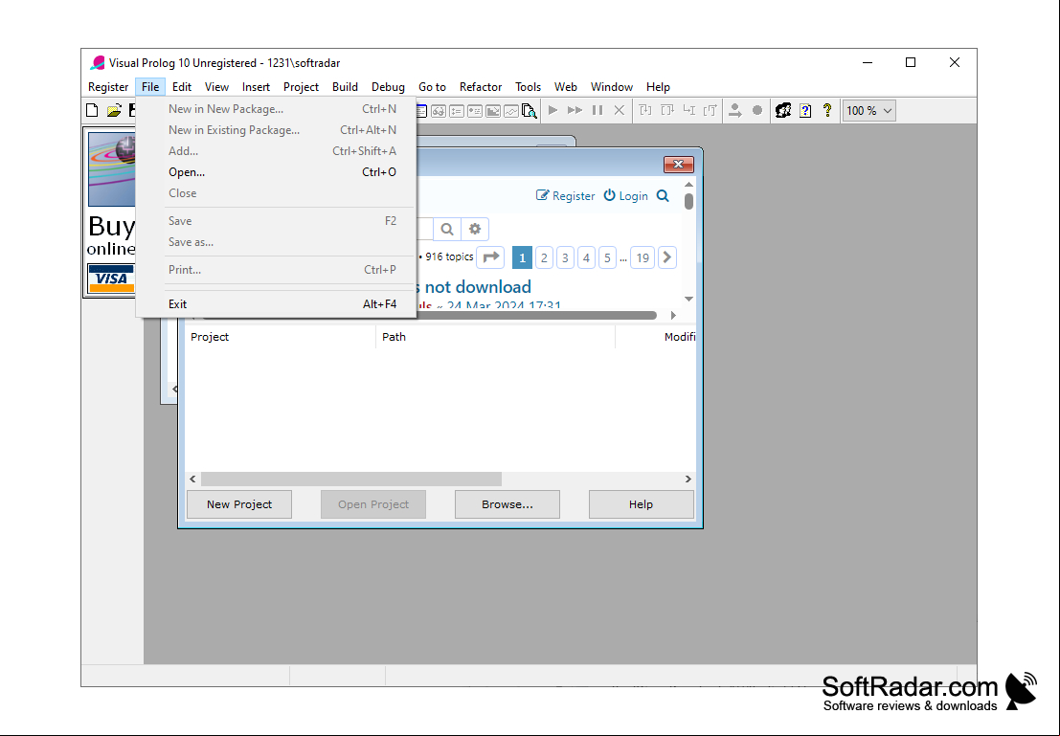Click the double-triangle fast-forward toolbar icon
The height and width of the screenshot is (736, 1060).
(x=575, y=110)
